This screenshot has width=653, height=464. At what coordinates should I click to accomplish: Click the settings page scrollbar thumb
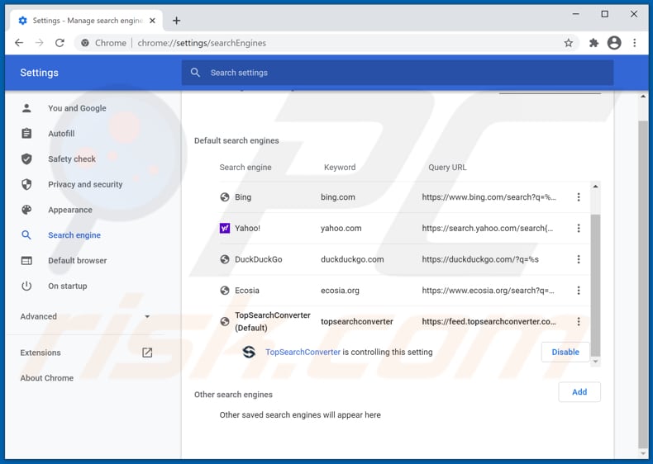pyautogui.click(x=643, y=283)
